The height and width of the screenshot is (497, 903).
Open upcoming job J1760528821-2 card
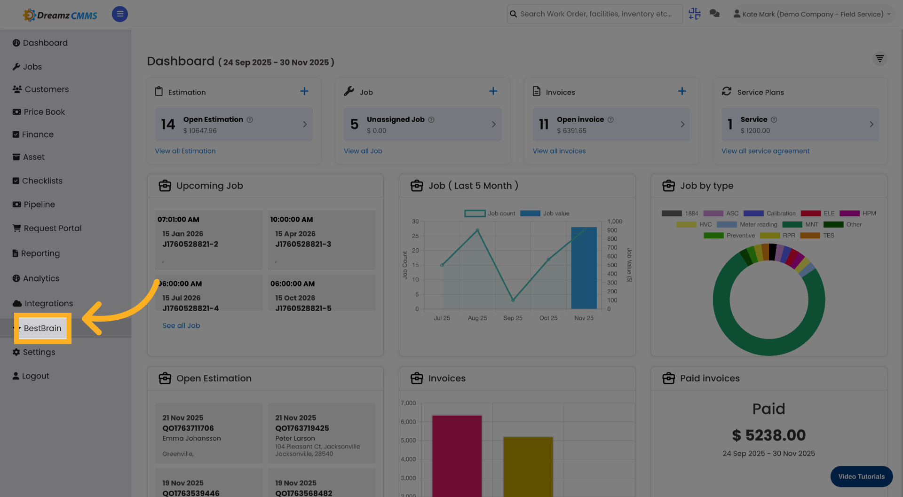[x=209, y=239]
